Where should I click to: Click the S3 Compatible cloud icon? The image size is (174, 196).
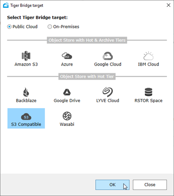coord(26,116)
